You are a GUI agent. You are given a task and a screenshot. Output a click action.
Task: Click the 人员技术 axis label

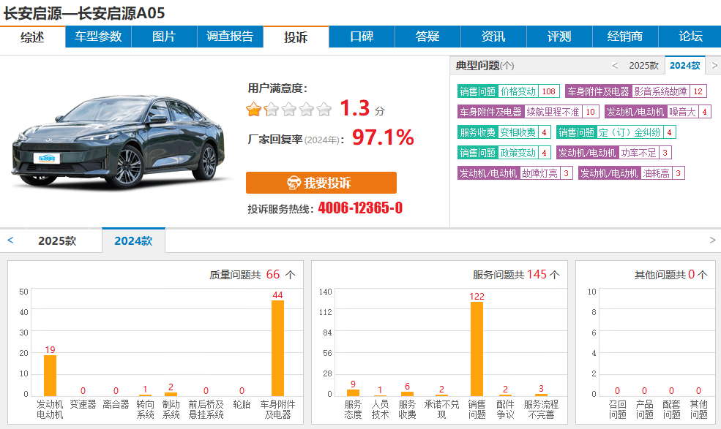[381, 409]
